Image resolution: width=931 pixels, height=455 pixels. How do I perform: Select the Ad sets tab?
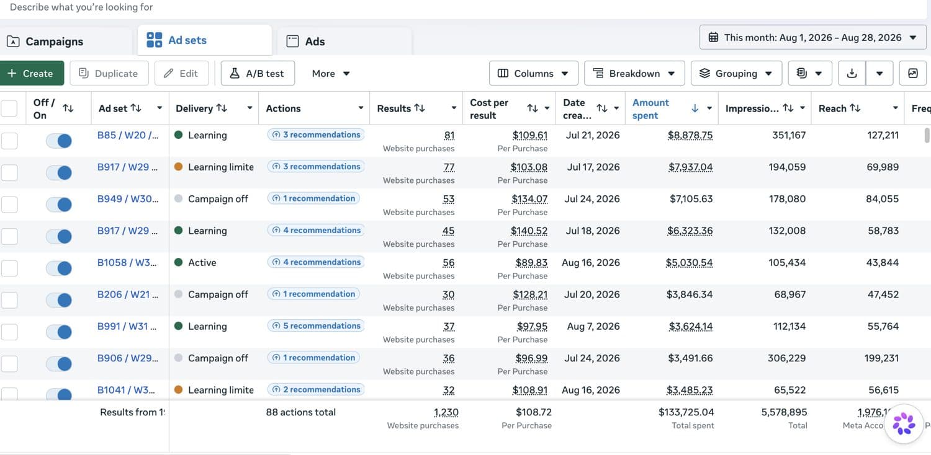pos(204,40)
